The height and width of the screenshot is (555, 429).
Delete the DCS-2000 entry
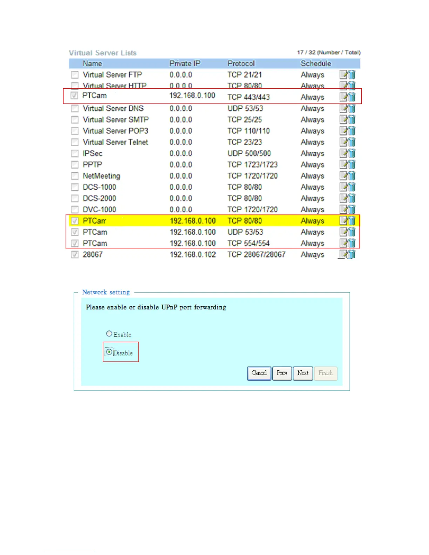[x=352, y=198]
